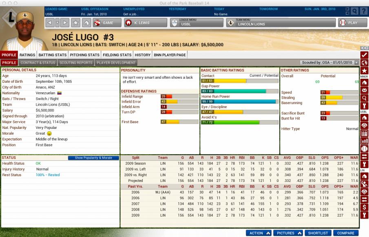Open the LIN team home icon
This screenshot has height=237, width=369.
coord(364,176)
